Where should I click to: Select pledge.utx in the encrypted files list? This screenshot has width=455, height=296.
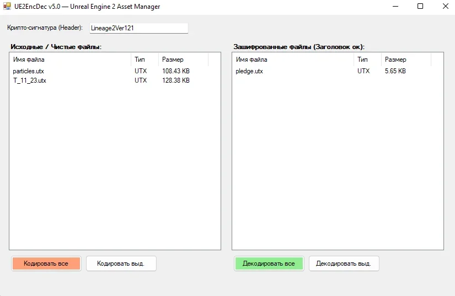pyautogui.click(x=249, y=71)
